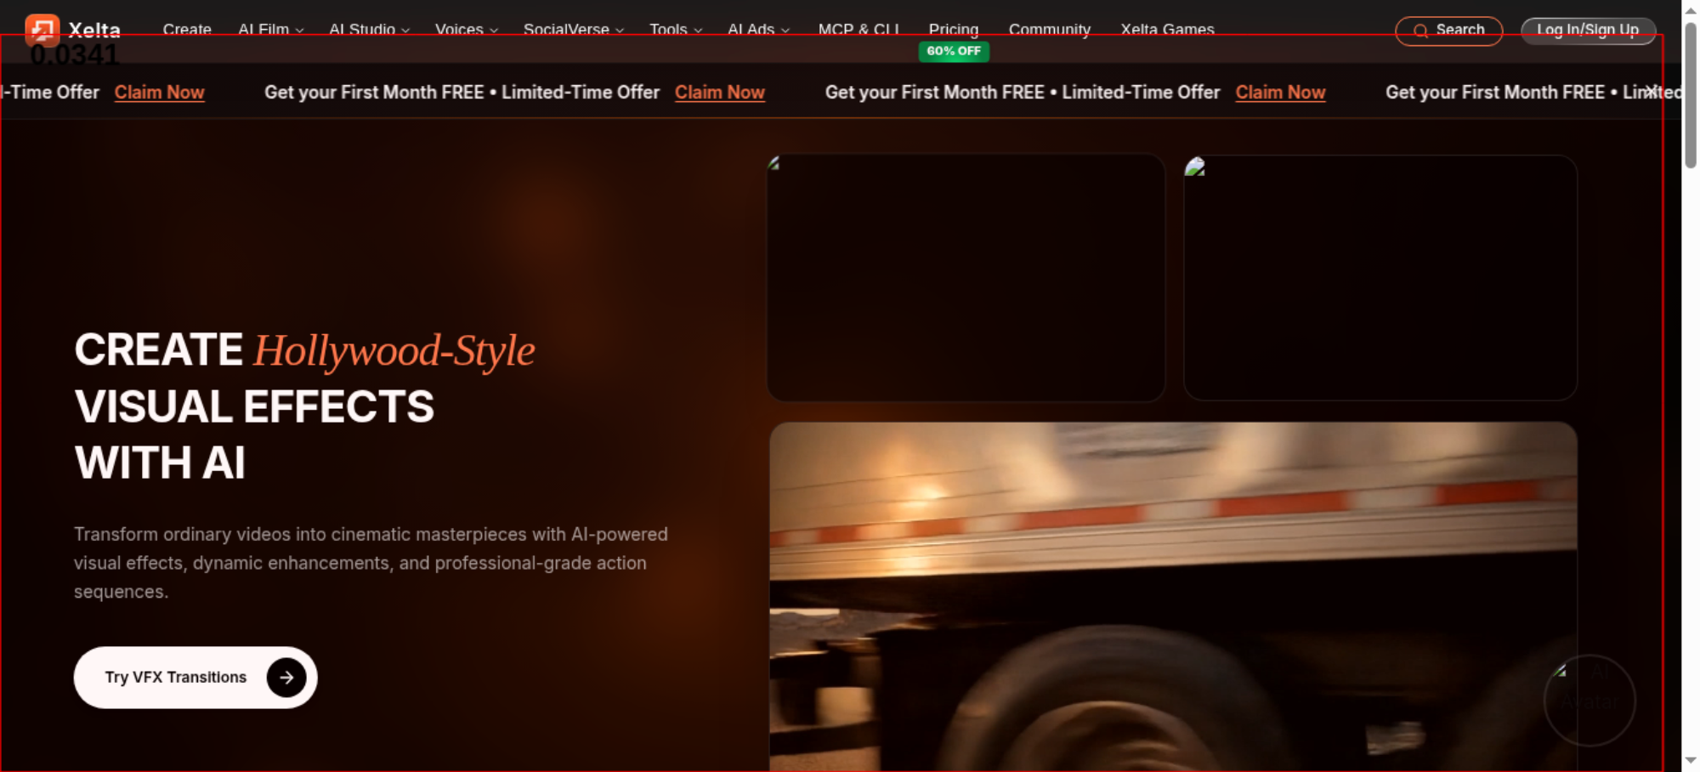Click the Try VFX Transitions button
The width and height of the screenshot is (1700, 772).
195,678
